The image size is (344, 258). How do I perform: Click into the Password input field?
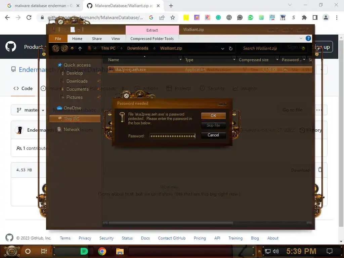(x=172, y=136)
